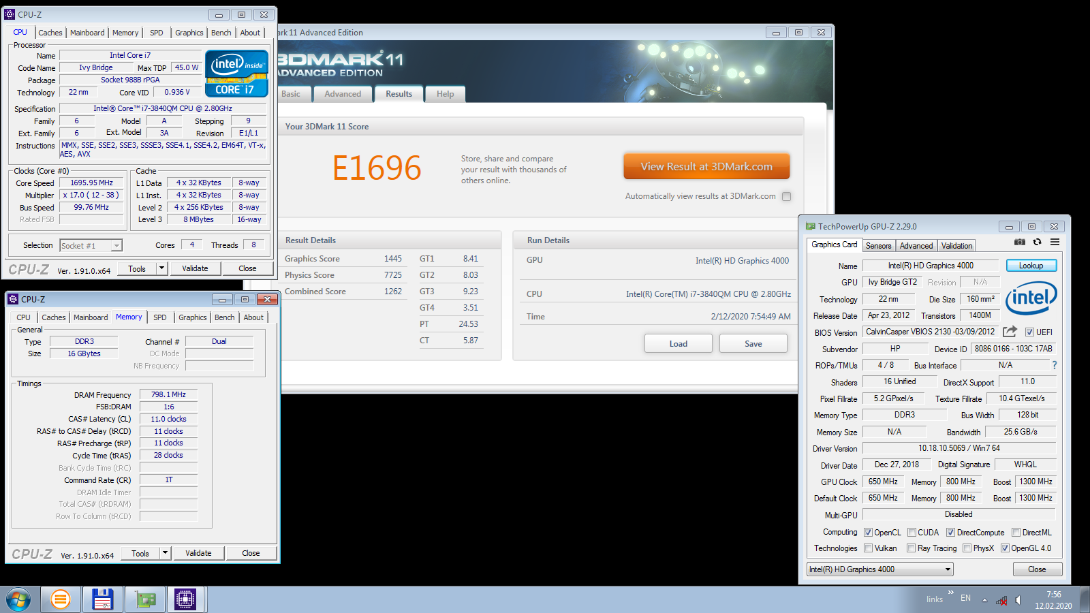
Task: Click Close in the GPU-Z window
Action: coord(1037,569)
